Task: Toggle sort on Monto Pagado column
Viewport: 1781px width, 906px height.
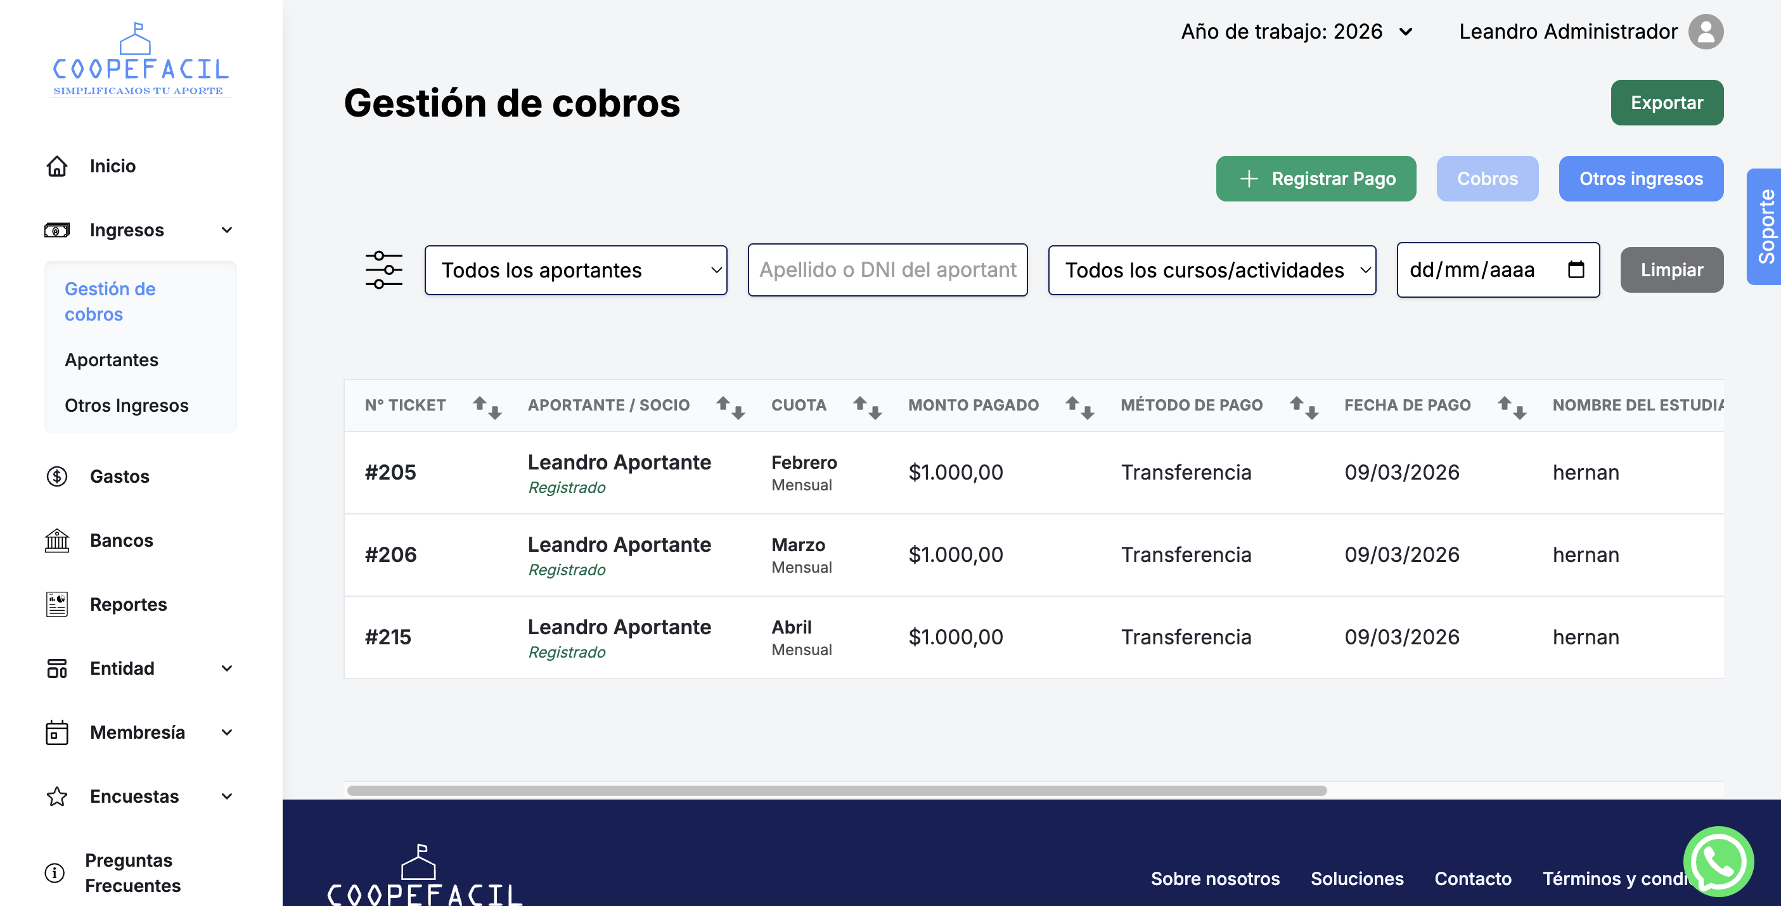Action: (x=1079, y=407)
